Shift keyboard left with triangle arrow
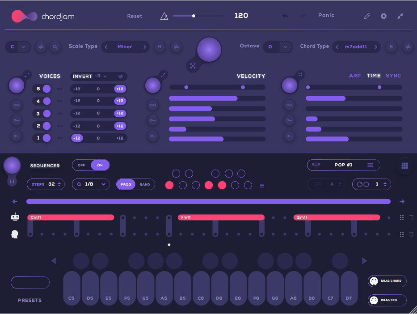417x314 pixels. pos(54,261)
